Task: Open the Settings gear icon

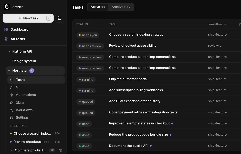Action: [x=11, y=118]
